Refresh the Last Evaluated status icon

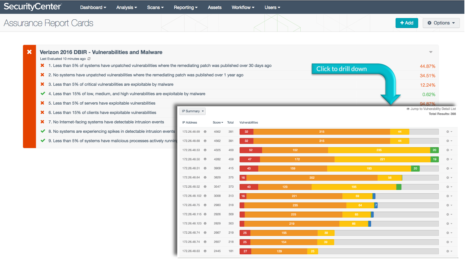pyautogui.click(x=89, y=59)
